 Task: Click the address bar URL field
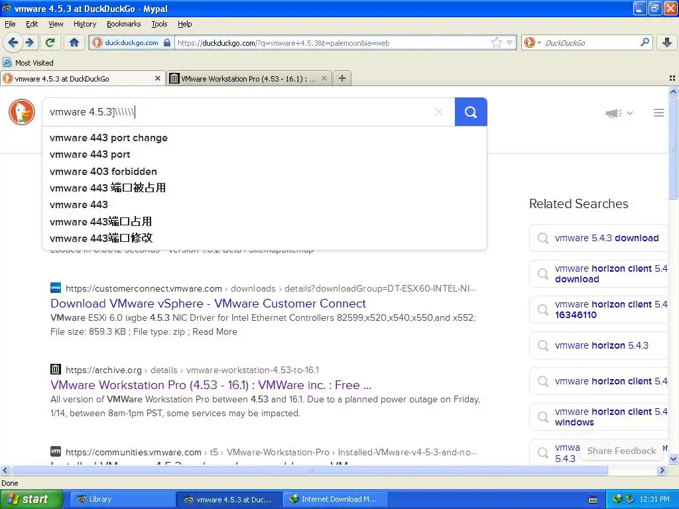332,43
